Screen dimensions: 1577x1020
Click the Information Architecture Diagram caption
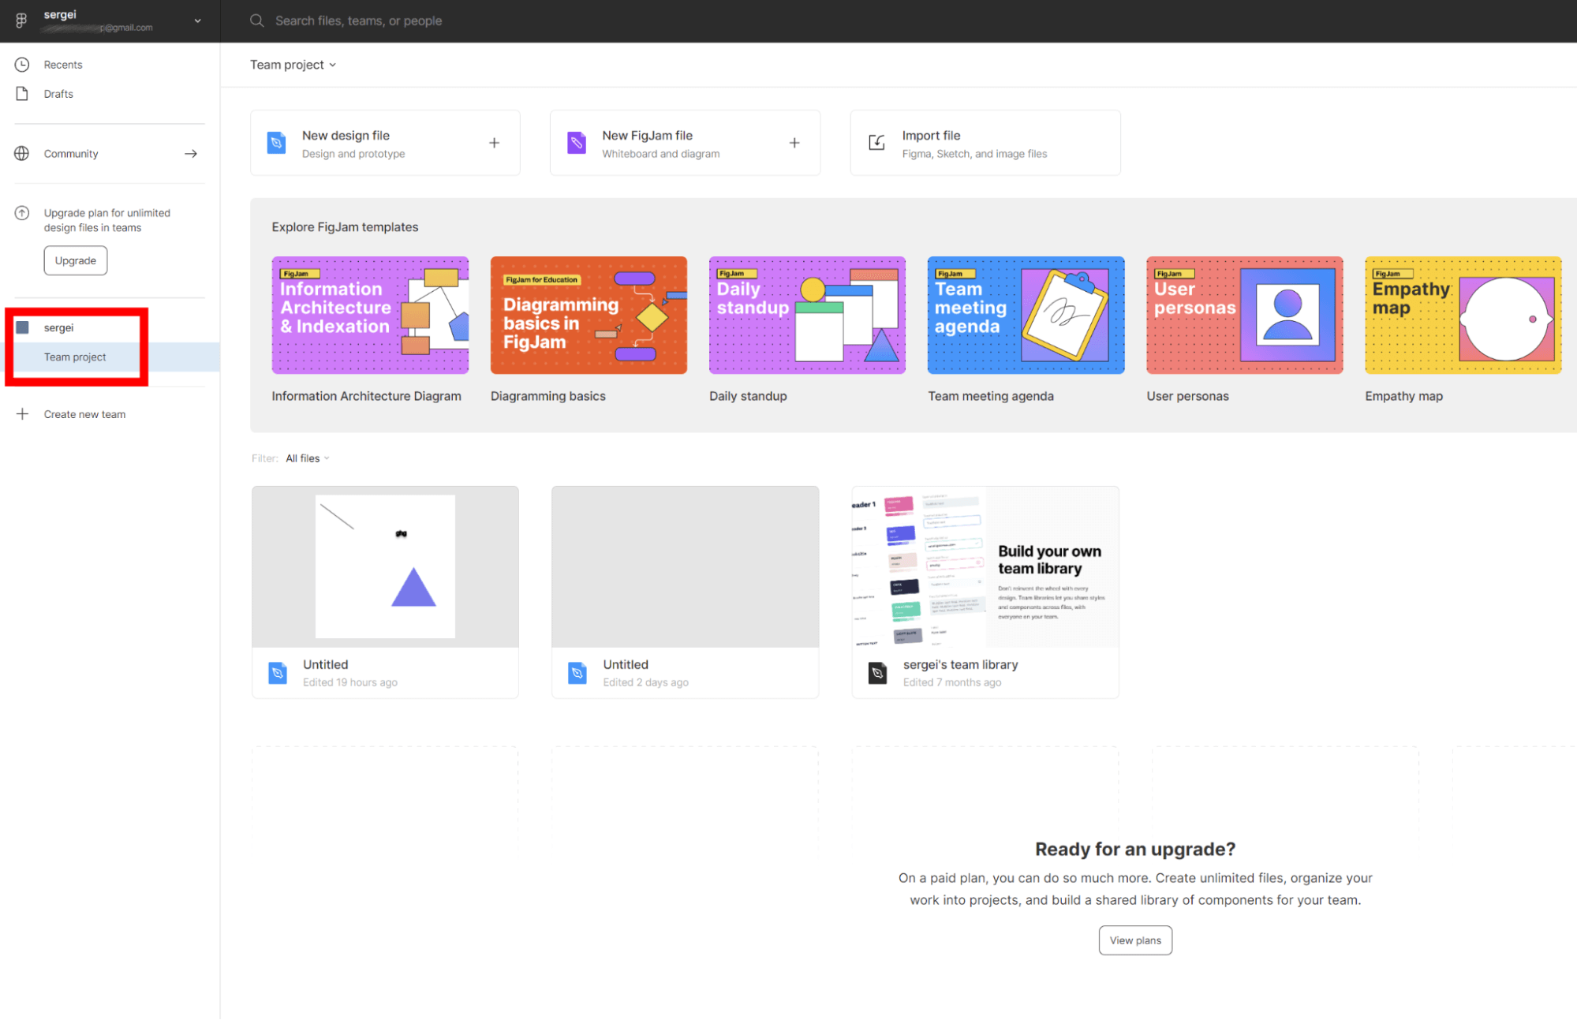[x=366, y=396]
